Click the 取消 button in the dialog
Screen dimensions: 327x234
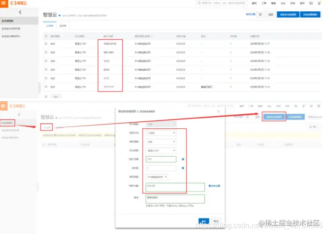pos(216,221)
